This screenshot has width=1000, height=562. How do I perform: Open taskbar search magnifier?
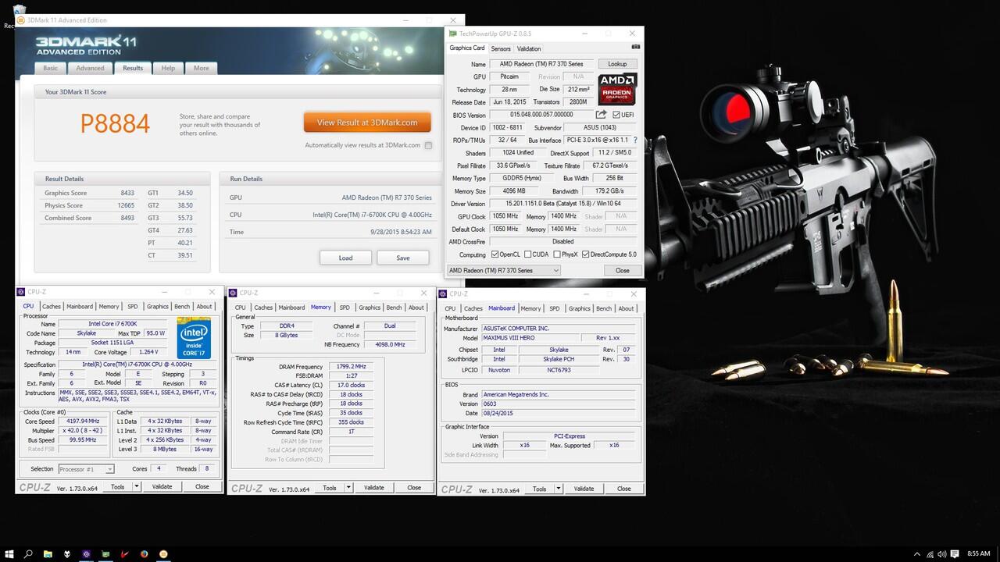click(28, 554)
